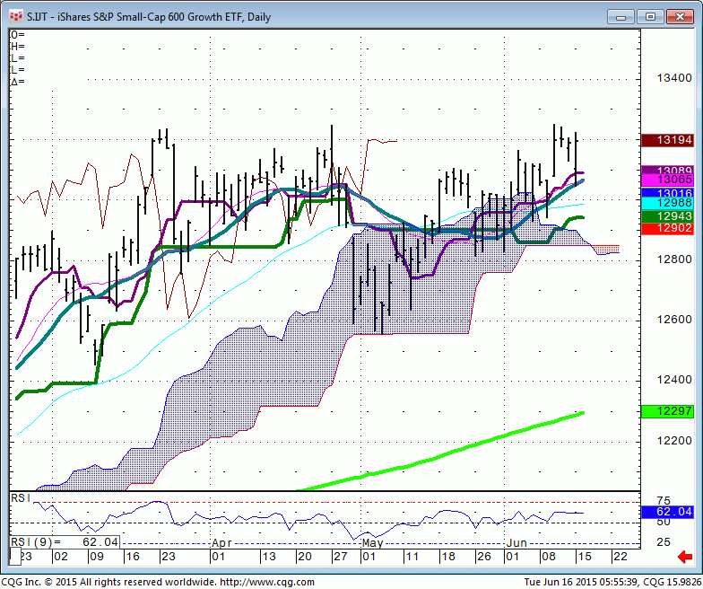Minimize the S.IJT chart window

(x=621, y=17)
